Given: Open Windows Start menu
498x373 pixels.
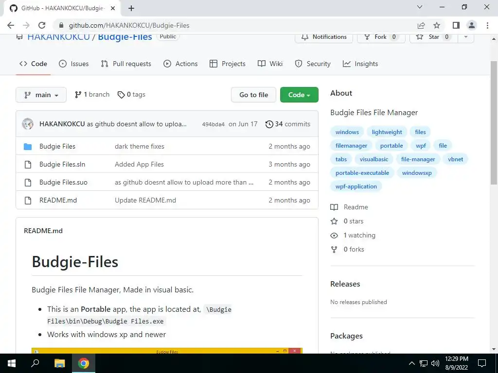Looking at the screenshot, I should (x=12, y=363).
